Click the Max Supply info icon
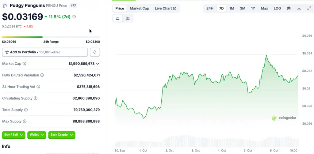This screenshot has height=154, width=314. [x=25, y=122]
